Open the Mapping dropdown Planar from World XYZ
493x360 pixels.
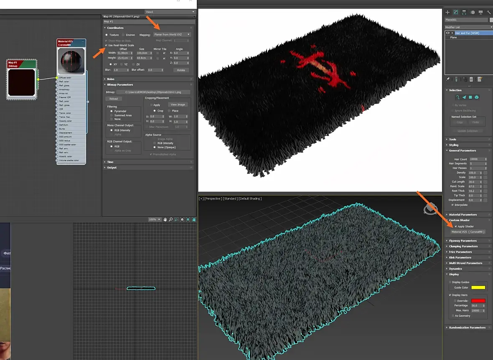pos(172,35)
